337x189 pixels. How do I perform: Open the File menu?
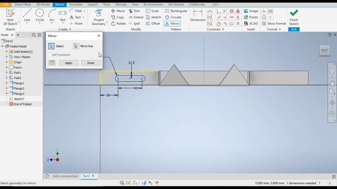tap(6, 5)
